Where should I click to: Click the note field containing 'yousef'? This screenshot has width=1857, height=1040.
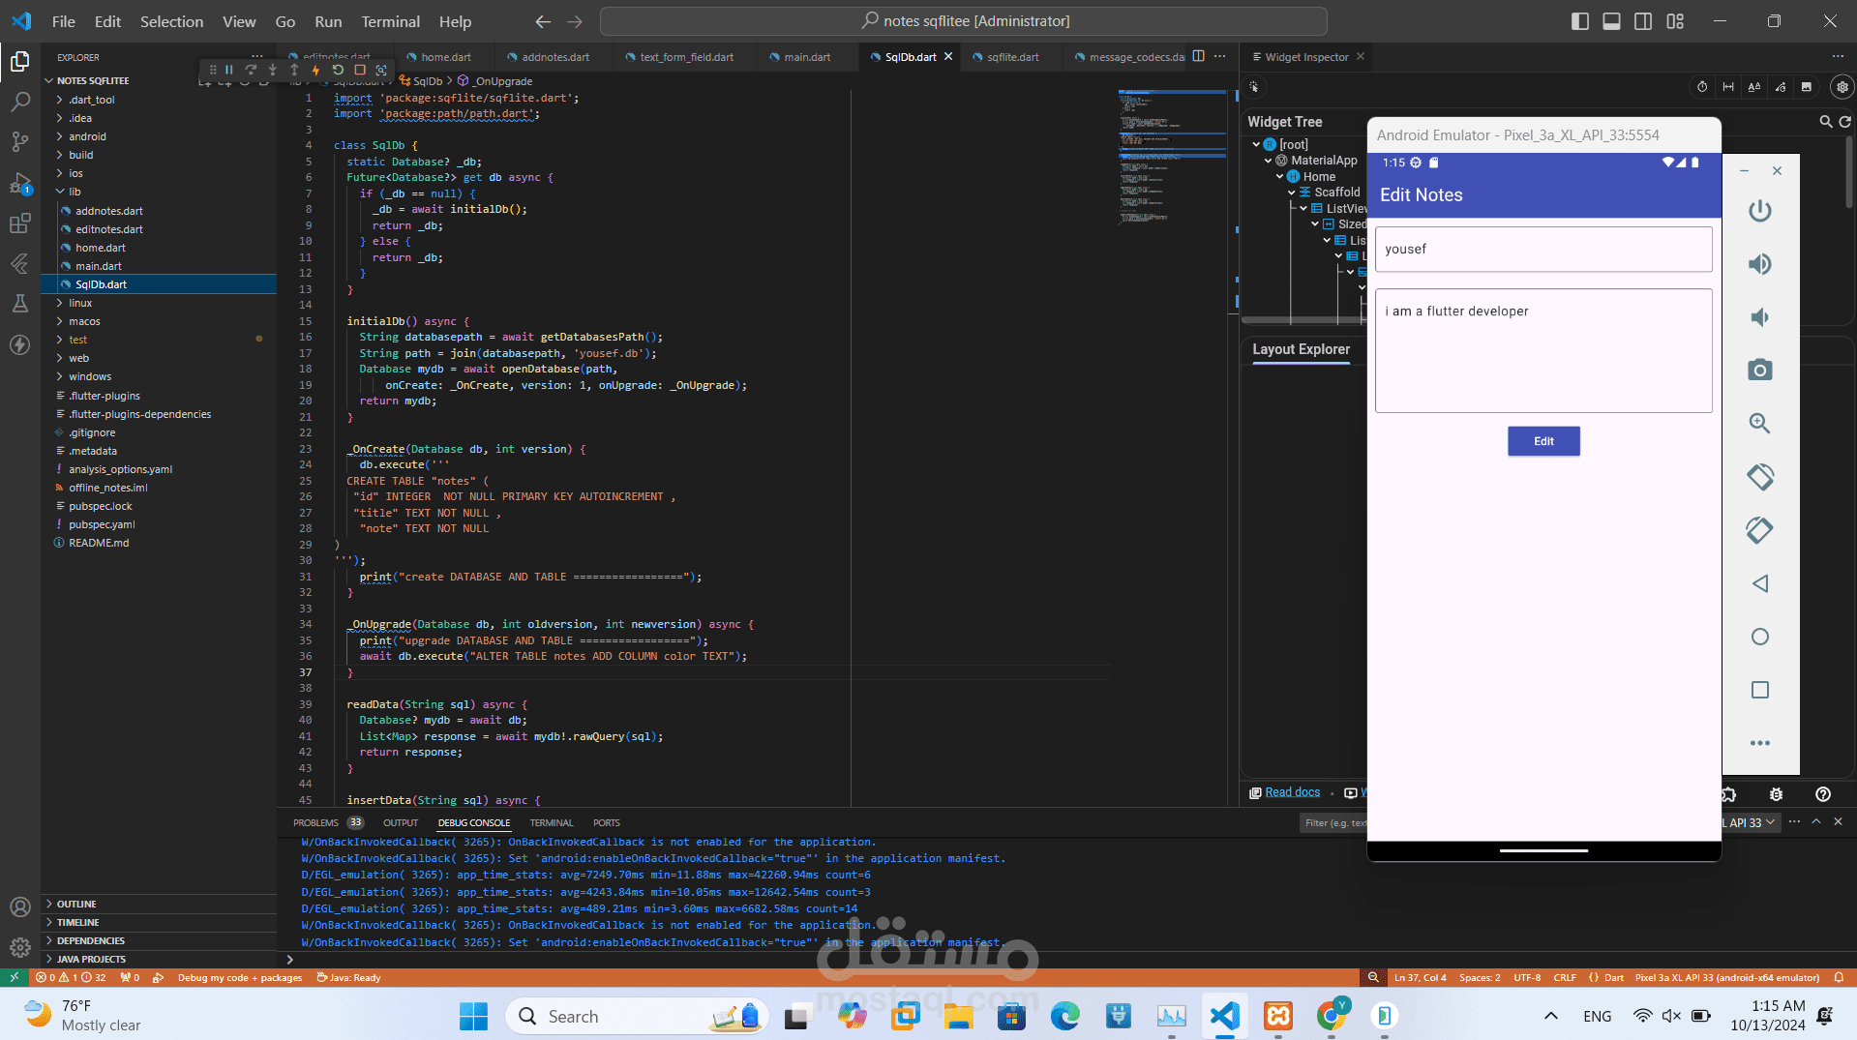[x=1543, y=250]
